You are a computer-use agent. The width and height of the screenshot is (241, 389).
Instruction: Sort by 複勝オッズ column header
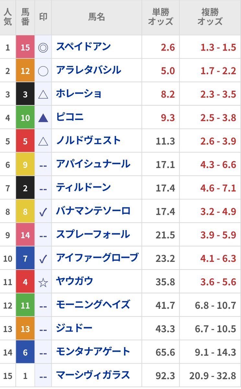click(x=210, y=17)
